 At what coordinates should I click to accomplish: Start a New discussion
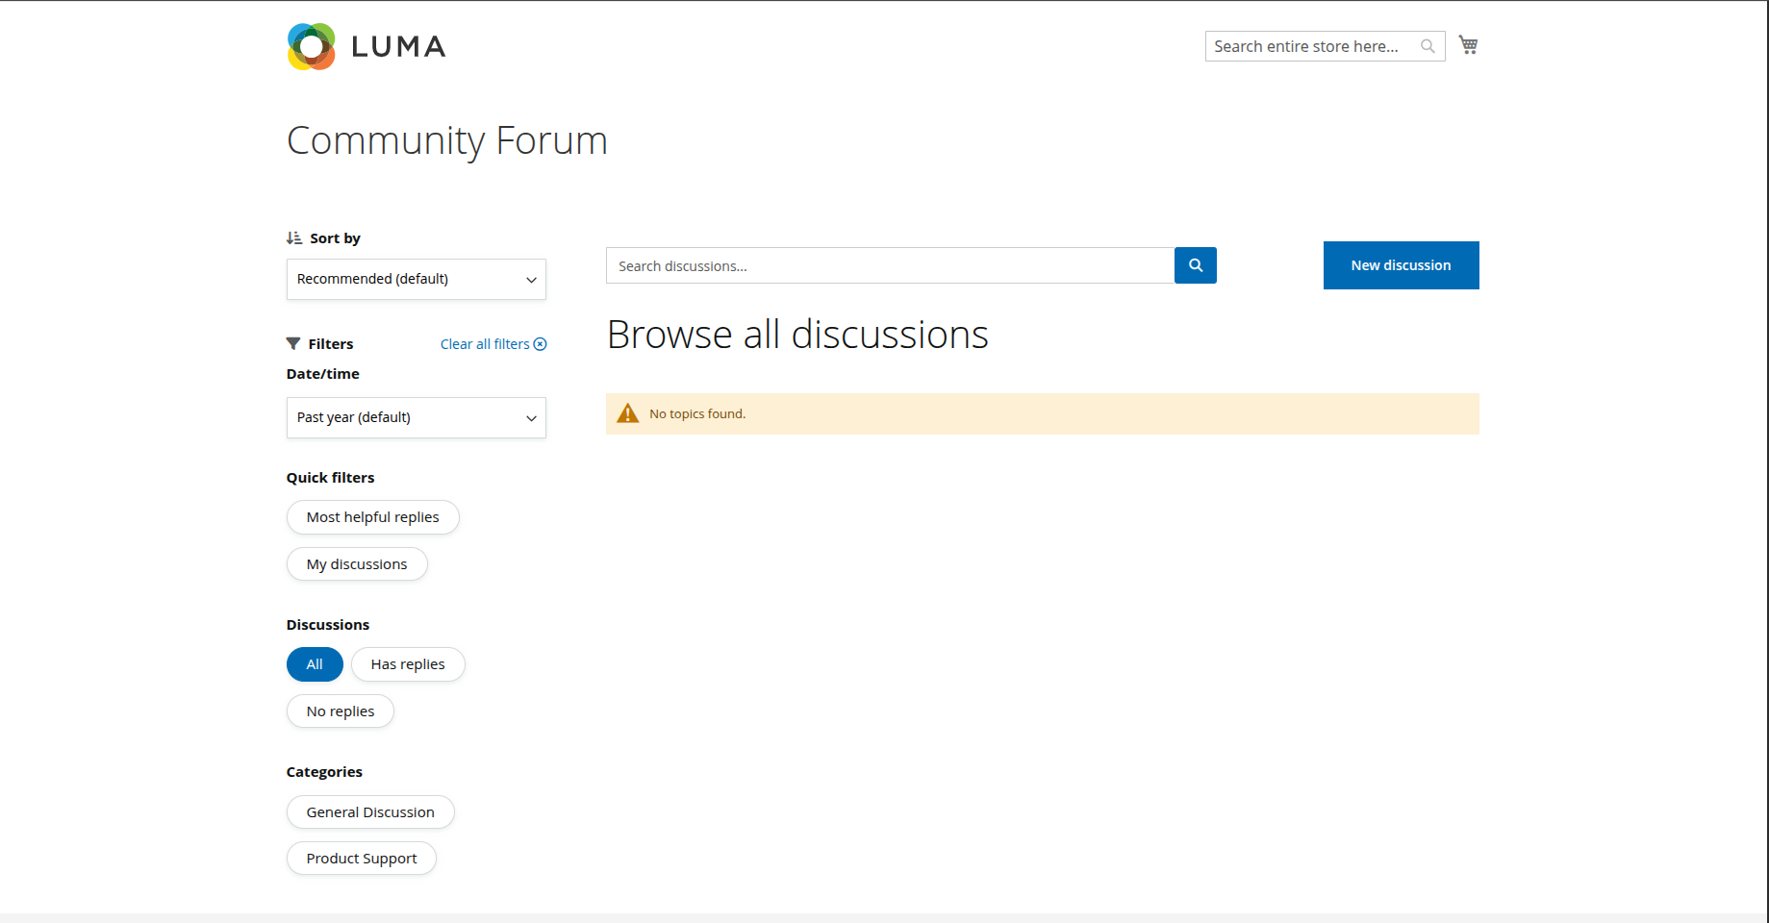1401,265
